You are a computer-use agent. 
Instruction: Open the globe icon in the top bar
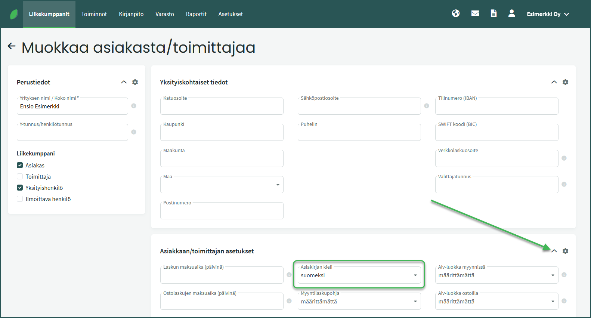[x=455, y=14]
